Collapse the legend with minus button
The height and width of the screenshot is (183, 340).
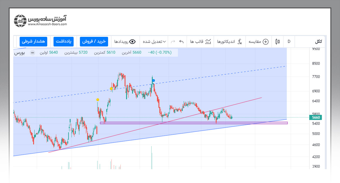32,53
